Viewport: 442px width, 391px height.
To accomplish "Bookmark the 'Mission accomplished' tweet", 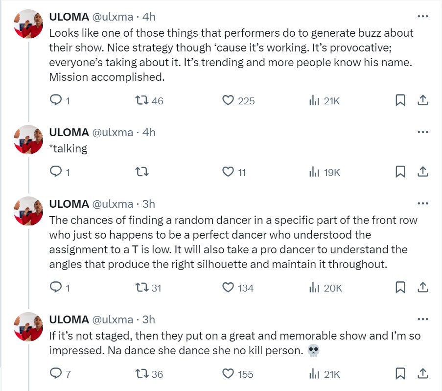I will 400,100.
